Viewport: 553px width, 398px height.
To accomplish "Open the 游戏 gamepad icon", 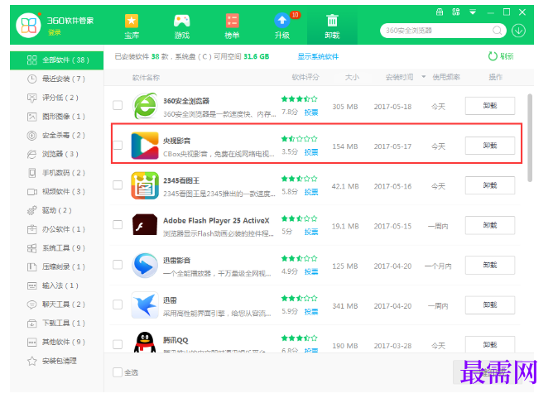I will point(182,22).
